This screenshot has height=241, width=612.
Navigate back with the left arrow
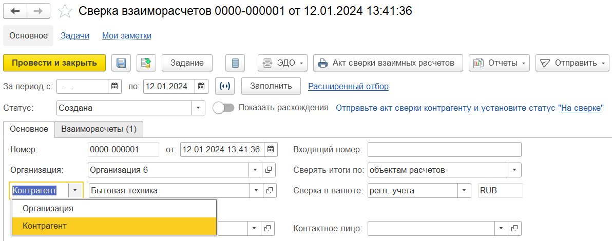click(14, 11)
